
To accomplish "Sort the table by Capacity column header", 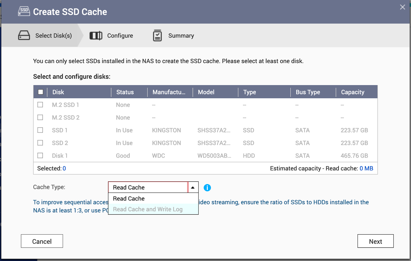I will point(352,92).
